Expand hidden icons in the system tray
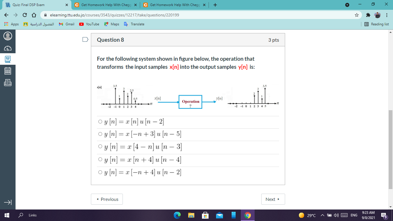 (322, 215)
